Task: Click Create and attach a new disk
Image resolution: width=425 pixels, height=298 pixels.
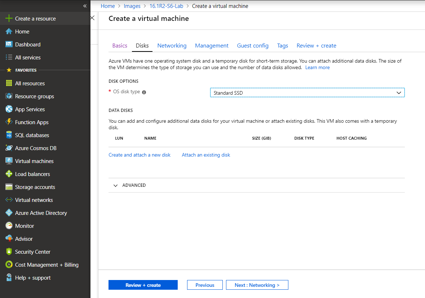Action: pyautogui.click(x=140, y=155)
